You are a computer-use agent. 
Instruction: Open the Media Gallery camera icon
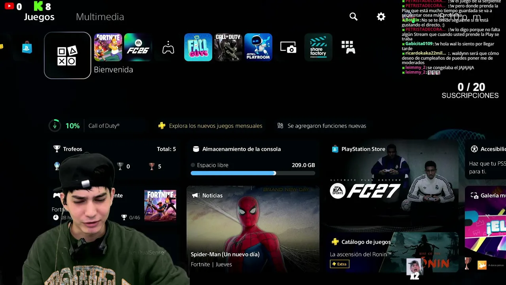tap(288, 47)
